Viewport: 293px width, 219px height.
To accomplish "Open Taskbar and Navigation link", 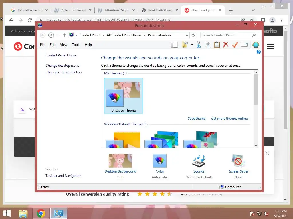I will [x=63, y=176].
